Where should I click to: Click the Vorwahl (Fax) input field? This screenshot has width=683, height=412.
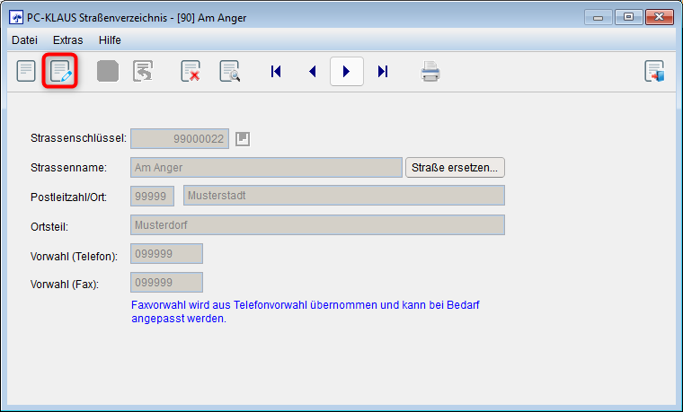166,282
